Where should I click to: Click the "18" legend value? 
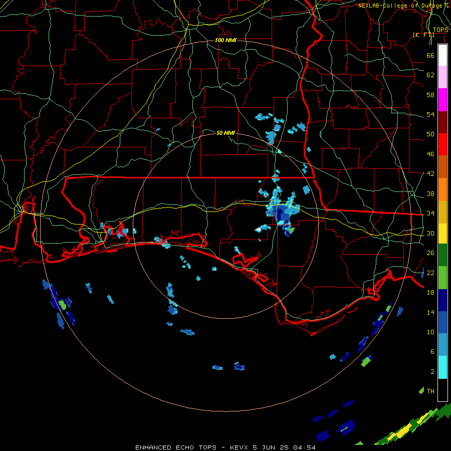(x=430, y=293)
